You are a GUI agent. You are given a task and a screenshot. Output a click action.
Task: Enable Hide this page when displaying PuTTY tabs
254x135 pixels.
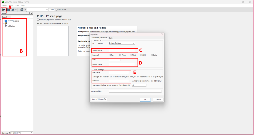click(x=38, y=20)
